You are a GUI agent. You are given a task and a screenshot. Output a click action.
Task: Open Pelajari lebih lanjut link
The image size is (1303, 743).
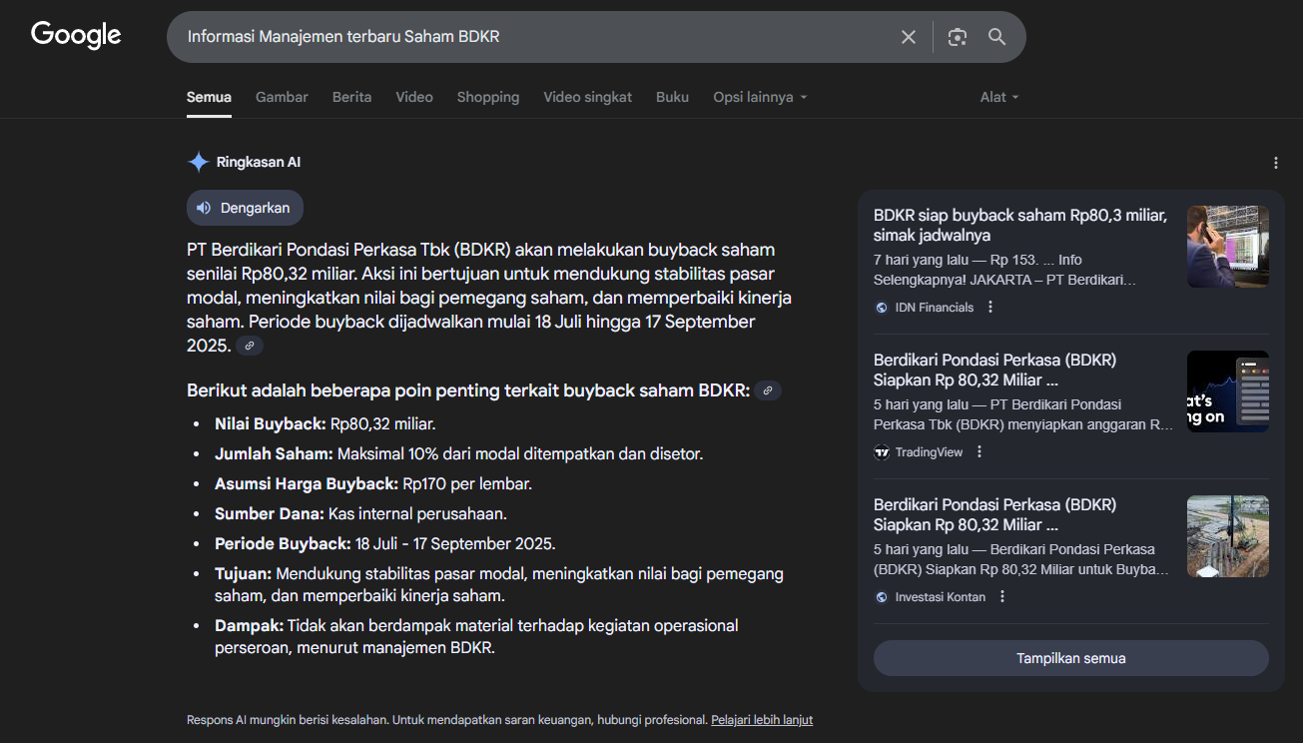(762, 720)
